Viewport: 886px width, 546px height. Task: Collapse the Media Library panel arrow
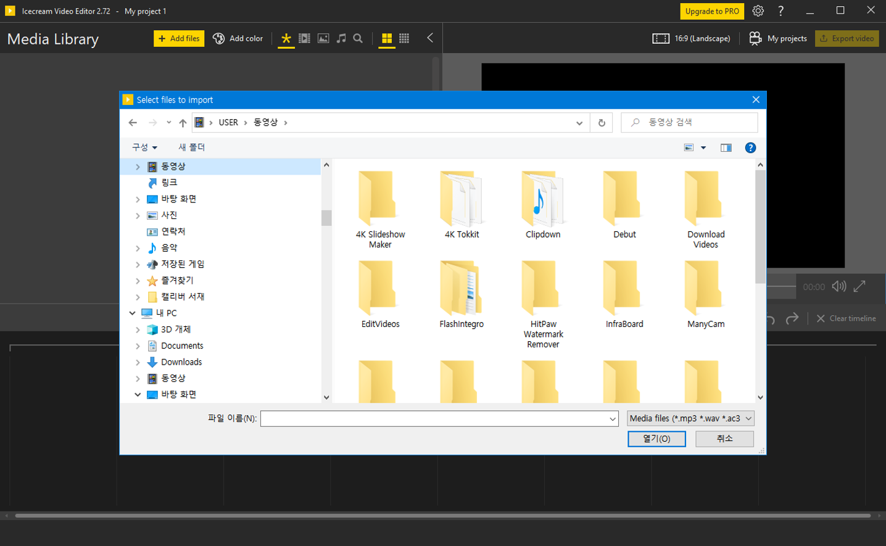430,38
